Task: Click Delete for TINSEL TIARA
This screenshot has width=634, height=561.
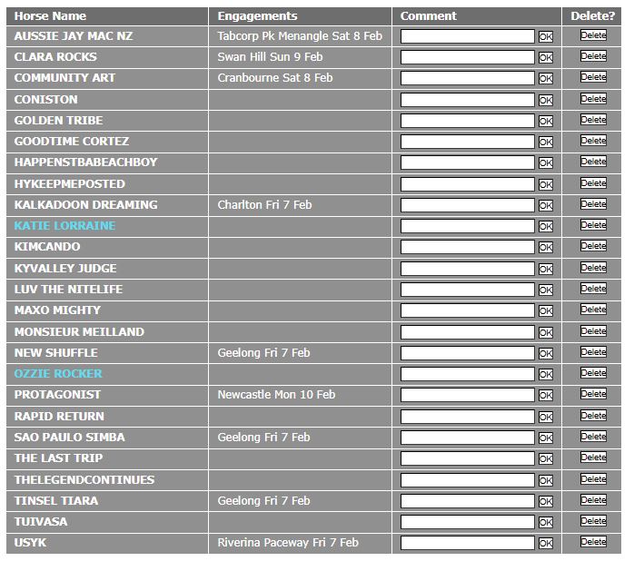Action: [x=593, y=500]
